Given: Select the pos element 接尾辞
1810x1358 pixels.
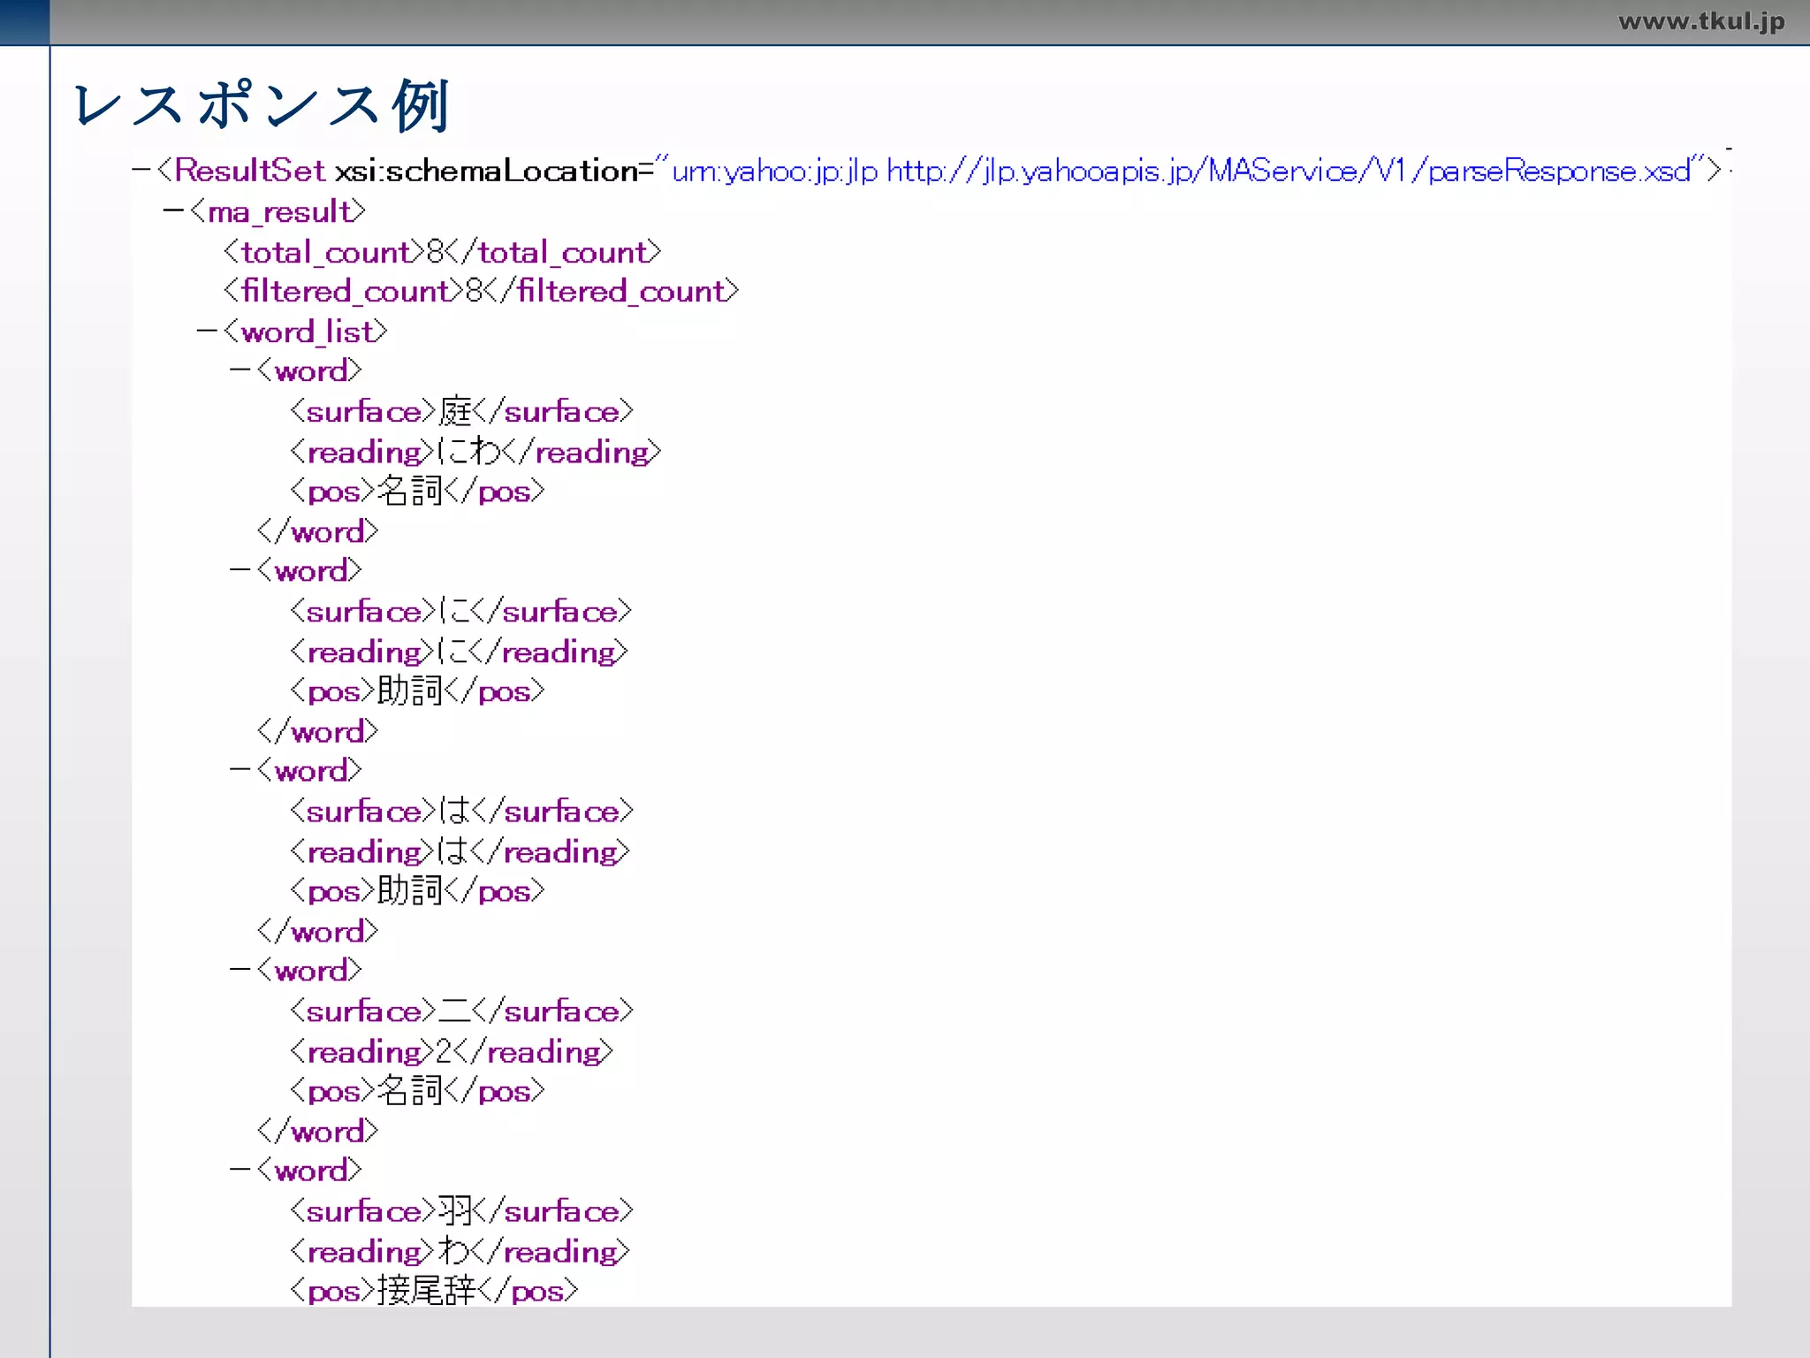Looking at the screenshot, I should (x=433, y=1291).
